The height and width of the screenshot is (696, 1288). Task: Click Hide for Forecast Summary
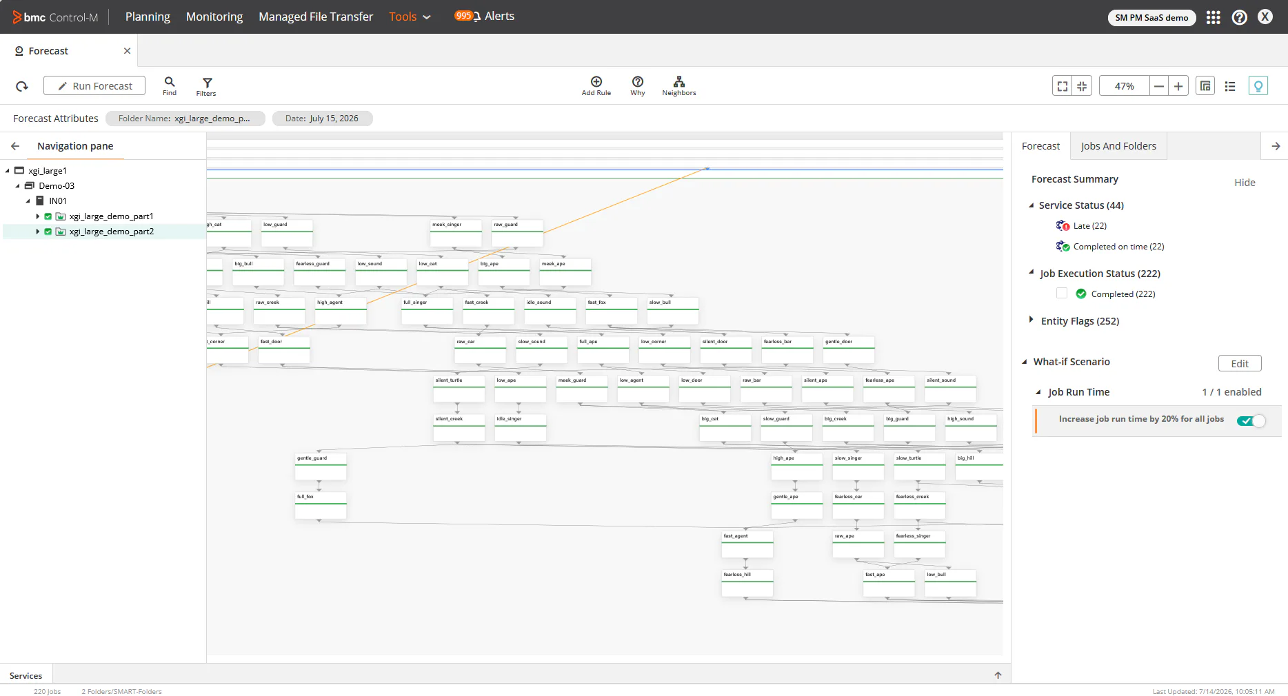1245,183
